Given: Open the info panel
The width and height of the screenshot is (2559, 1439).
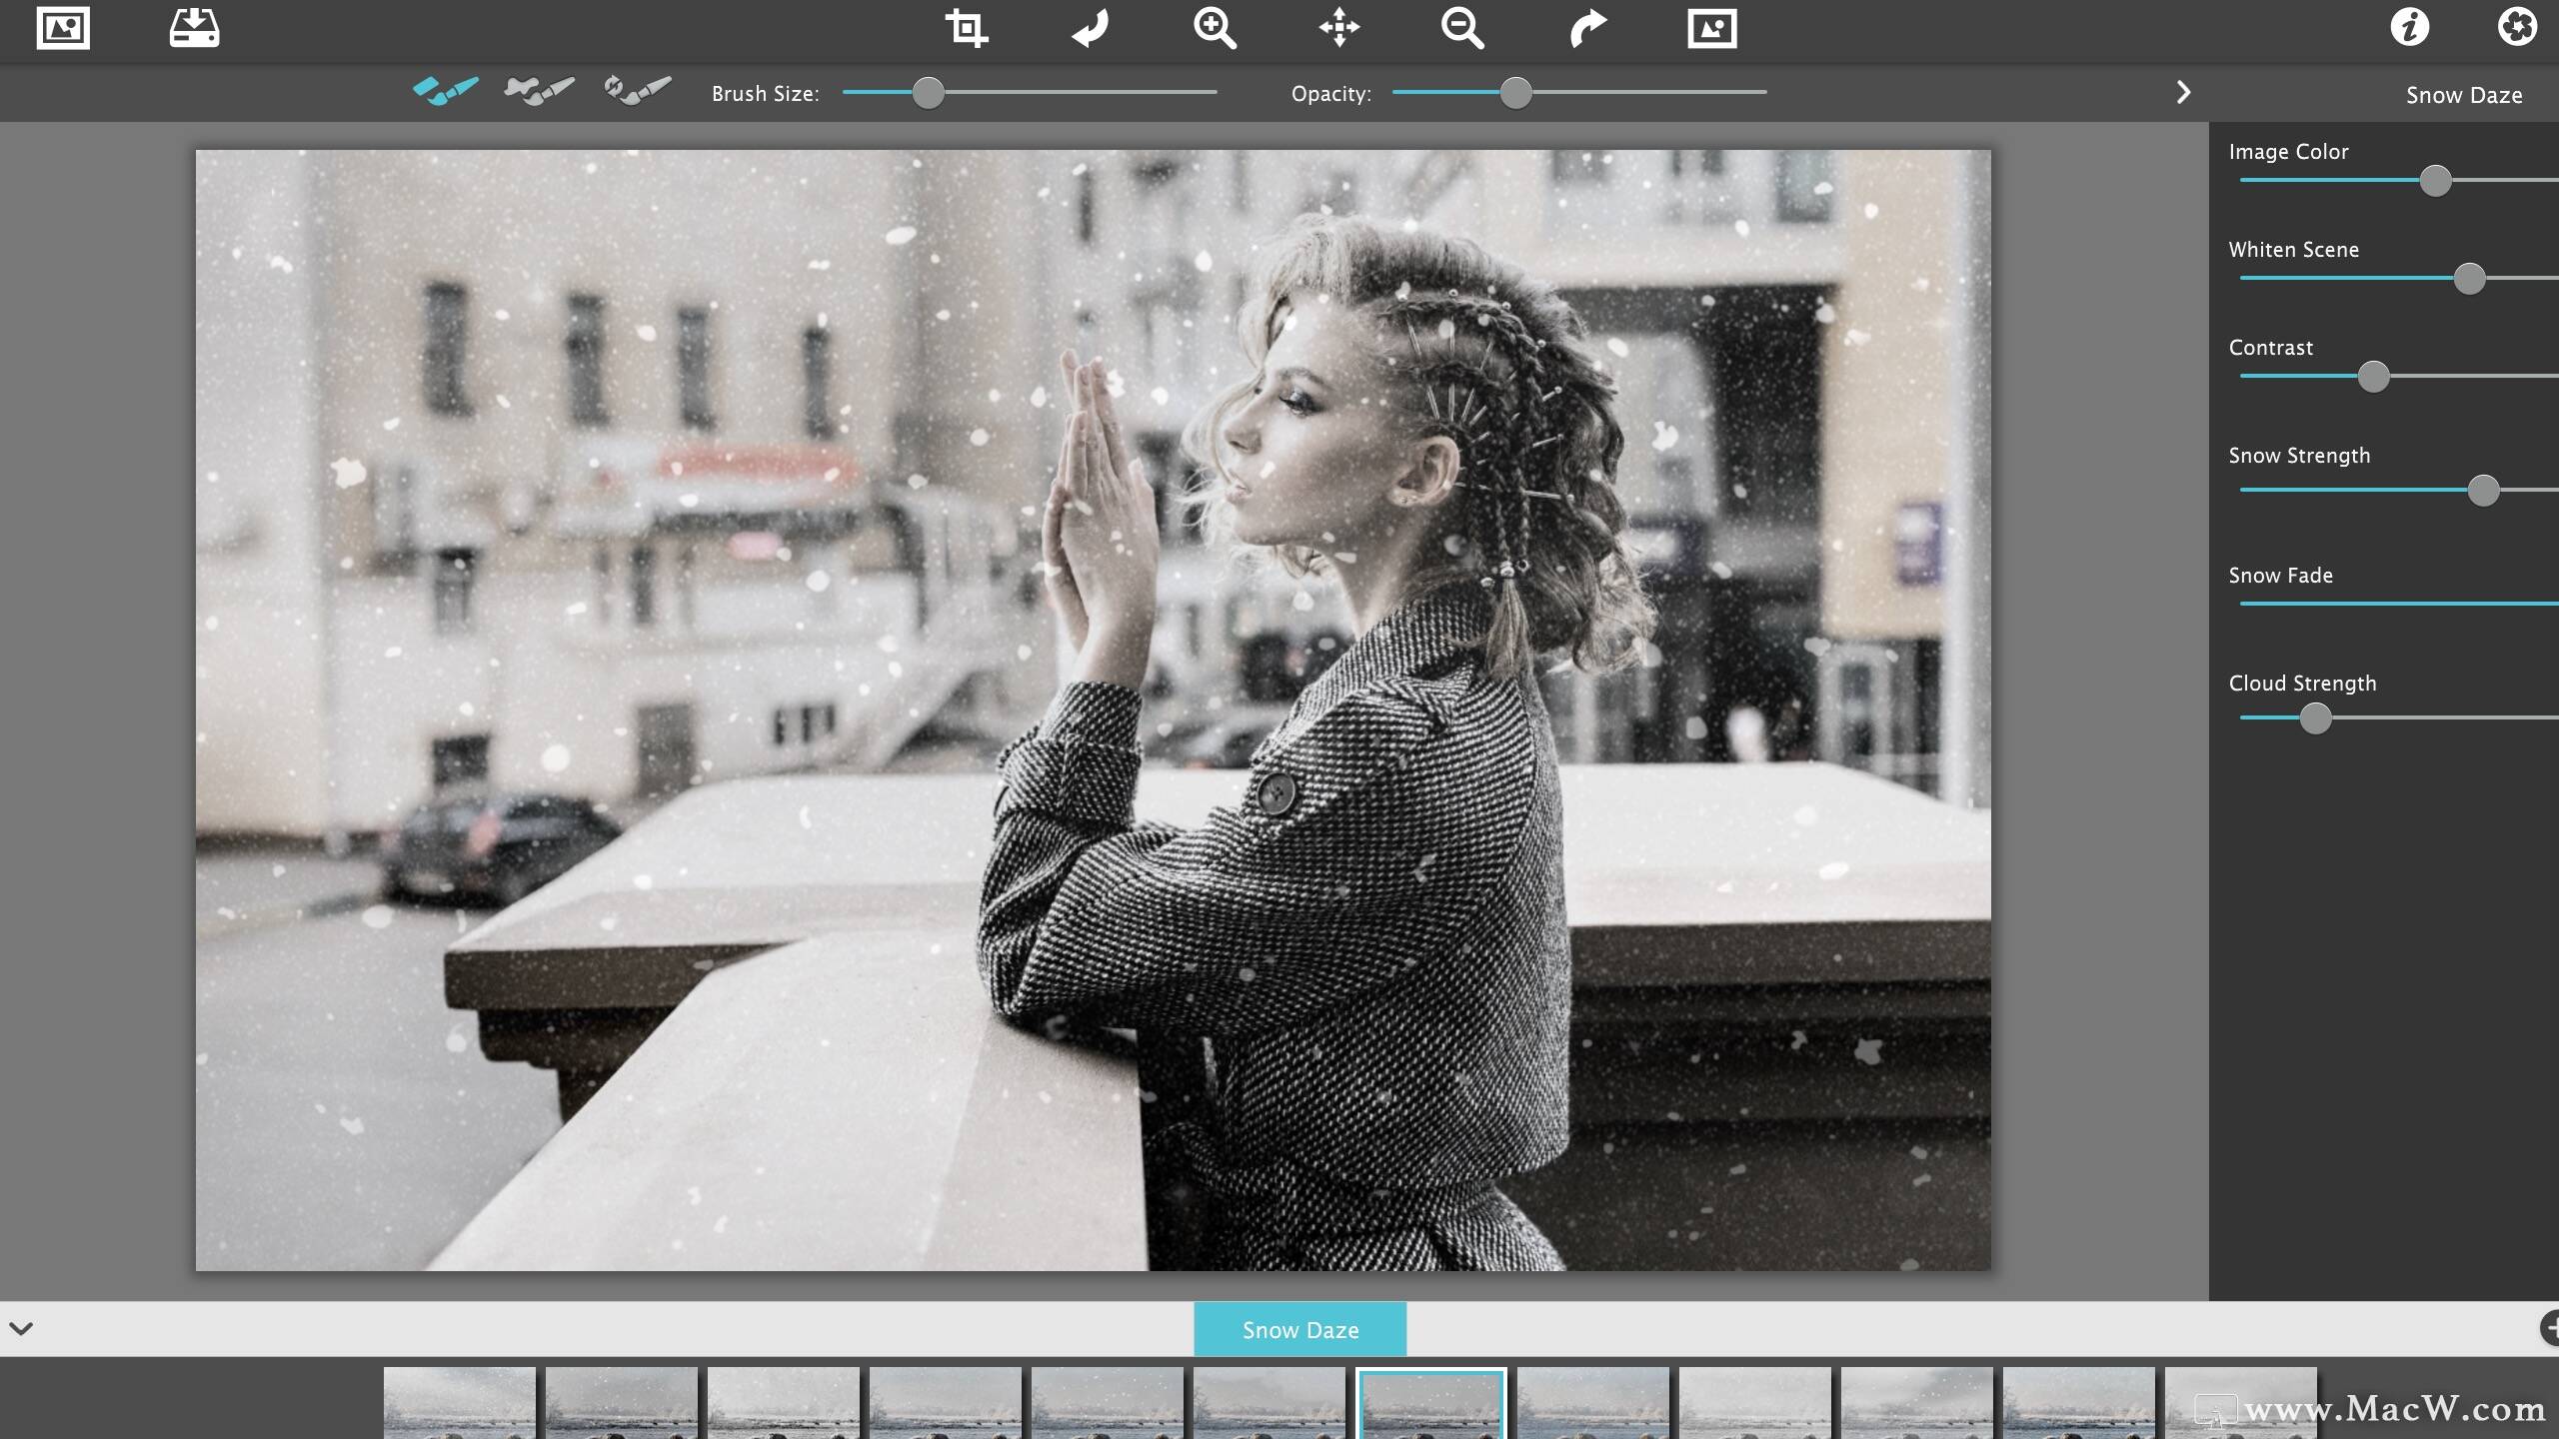Looking at the screenshot, I should coord(2410,27).
